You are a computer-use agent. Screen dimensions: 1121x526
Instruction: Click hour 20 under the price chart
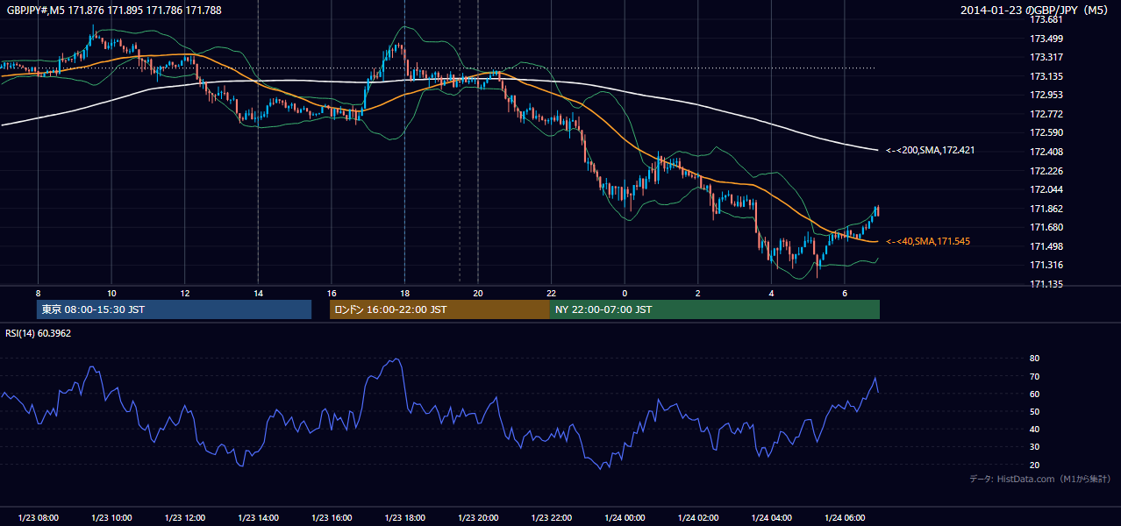(478, 292)
